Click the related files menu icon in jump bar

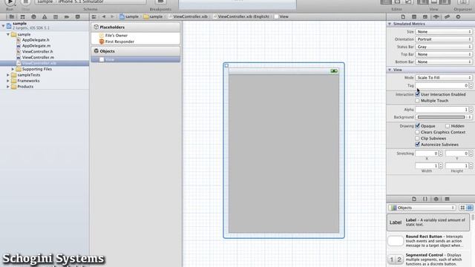[x=94, y=16]
